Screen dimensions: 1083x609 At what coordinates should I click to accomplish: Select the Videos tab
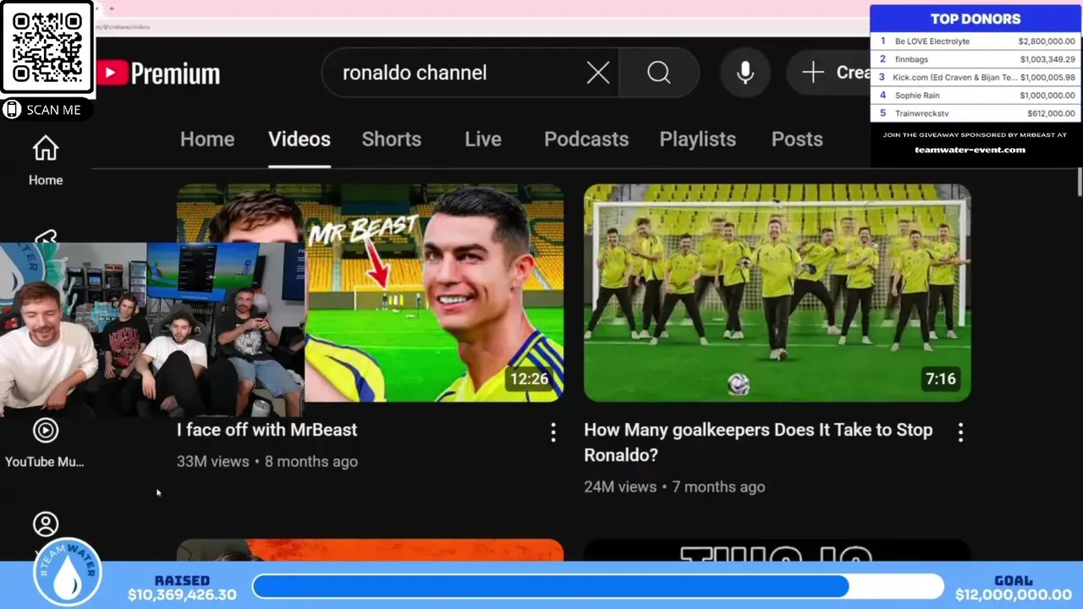[300, 140]
